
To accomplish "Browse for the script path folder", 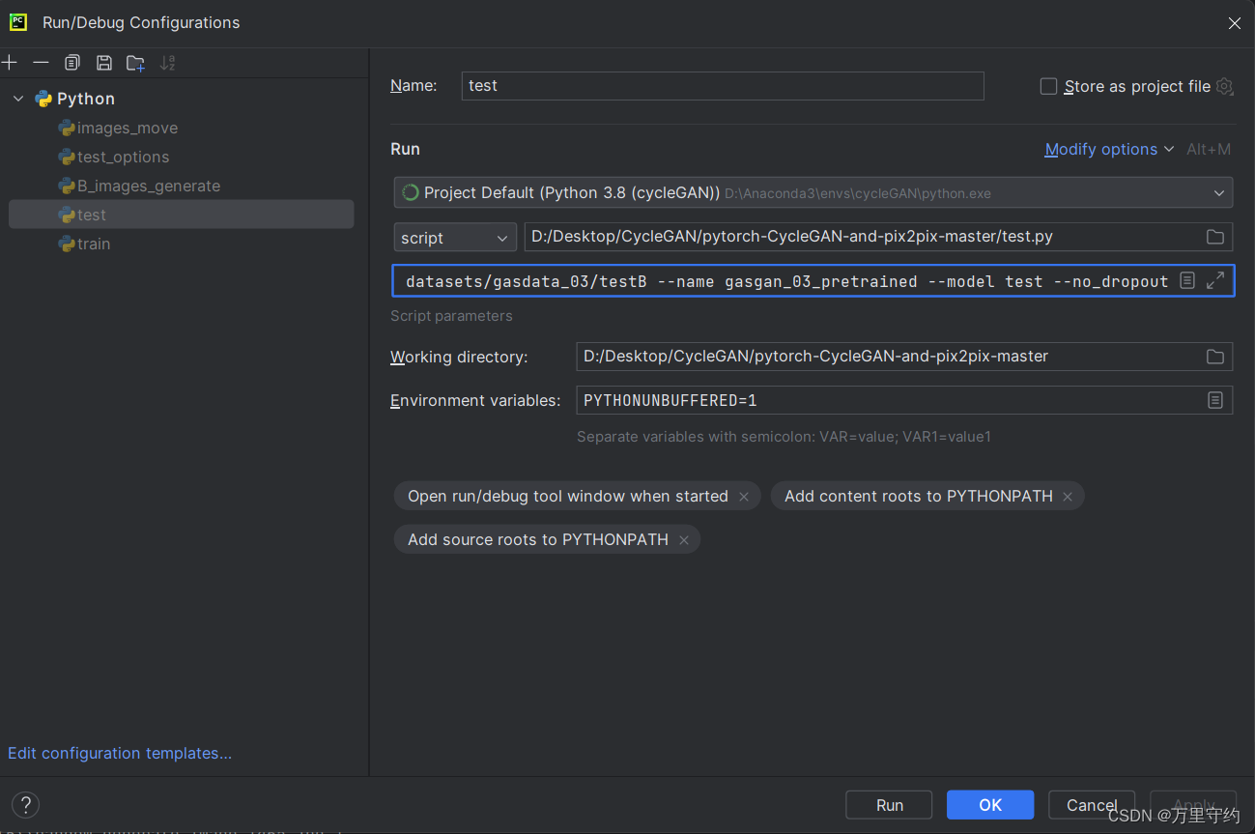I will pos(1215,237).
